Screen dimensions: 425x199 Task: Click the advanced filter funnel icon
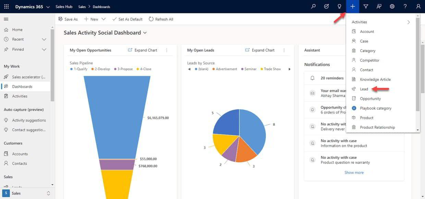(366, 6)
